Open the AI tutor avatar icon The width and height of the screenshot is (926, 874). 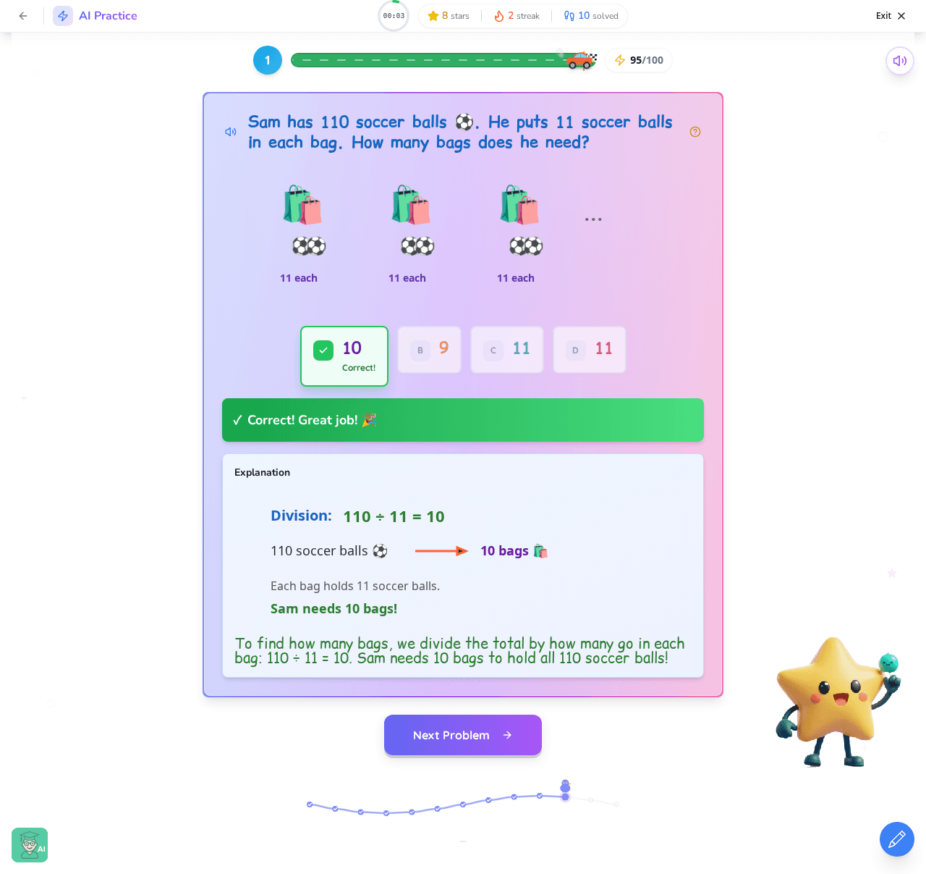(30, 845)
